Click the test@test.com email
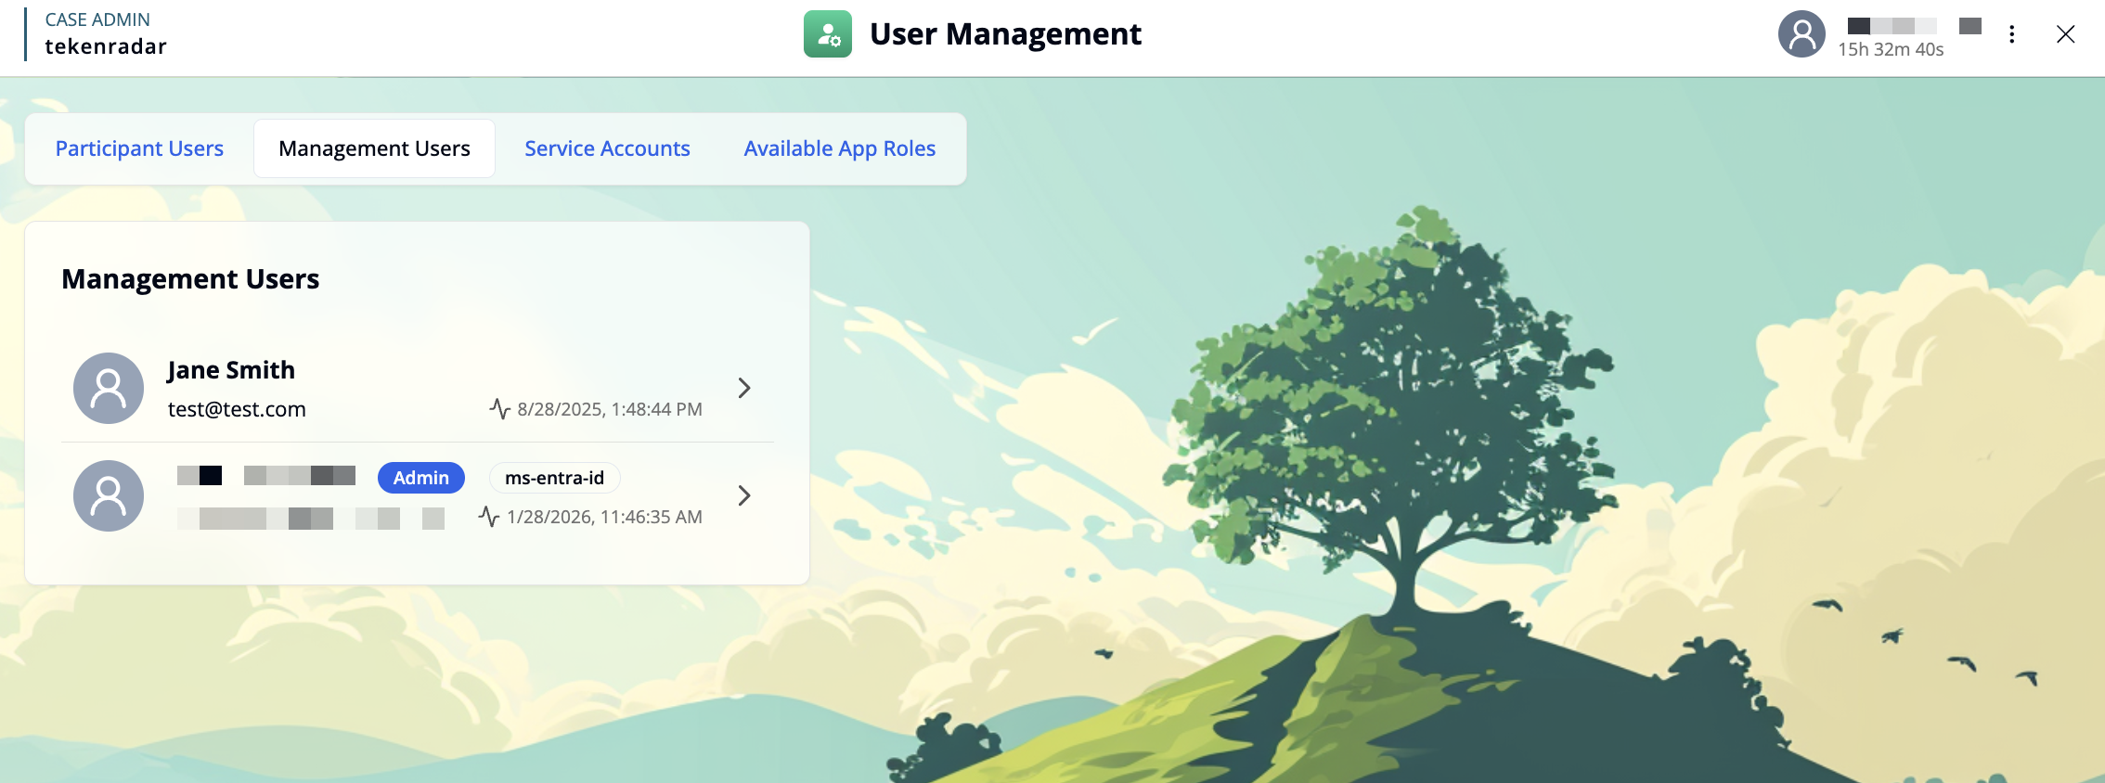Viewport: 2105px width, 783px height. tap(237, 409)
